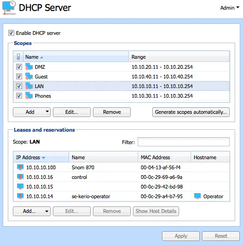Focus the leases Filter input field
The image size is (243, 245).
click(x=184, y=142)
